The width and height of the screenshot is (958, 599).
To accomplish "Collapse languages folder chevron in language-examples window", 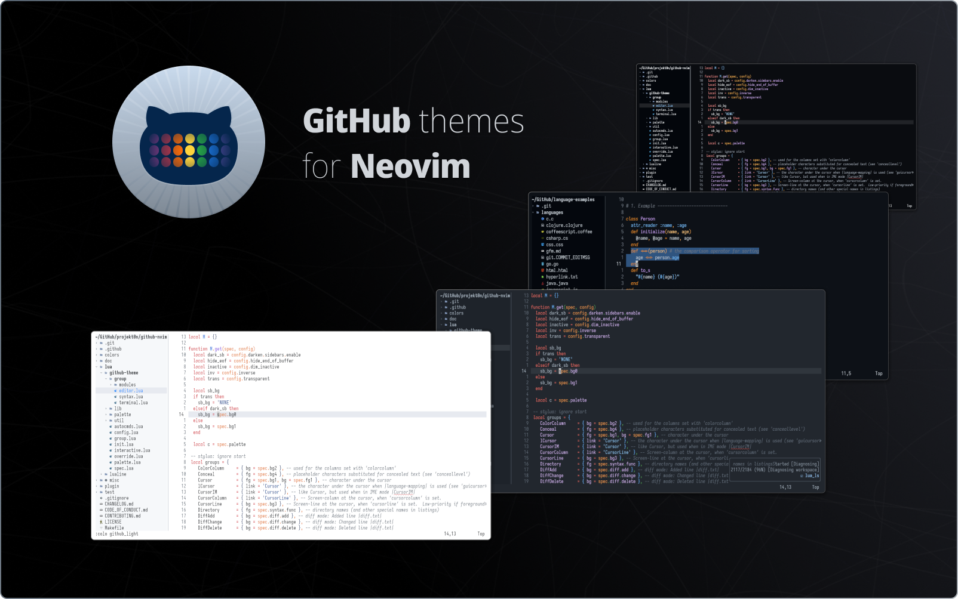I will (x=533, y=212).
